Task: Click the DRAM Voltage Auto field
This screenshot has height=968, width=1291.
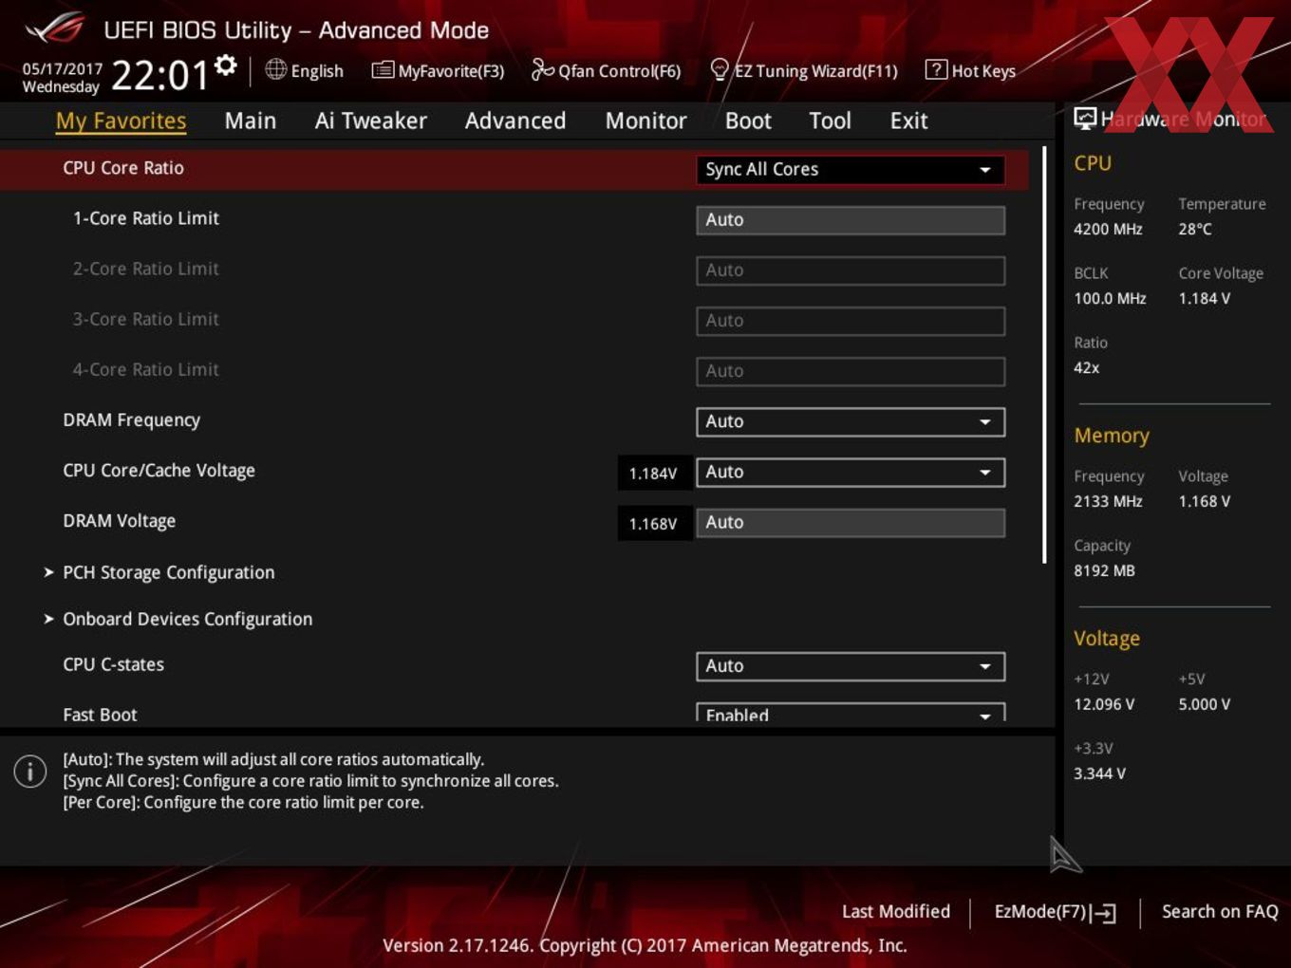Action: [851, 523]
